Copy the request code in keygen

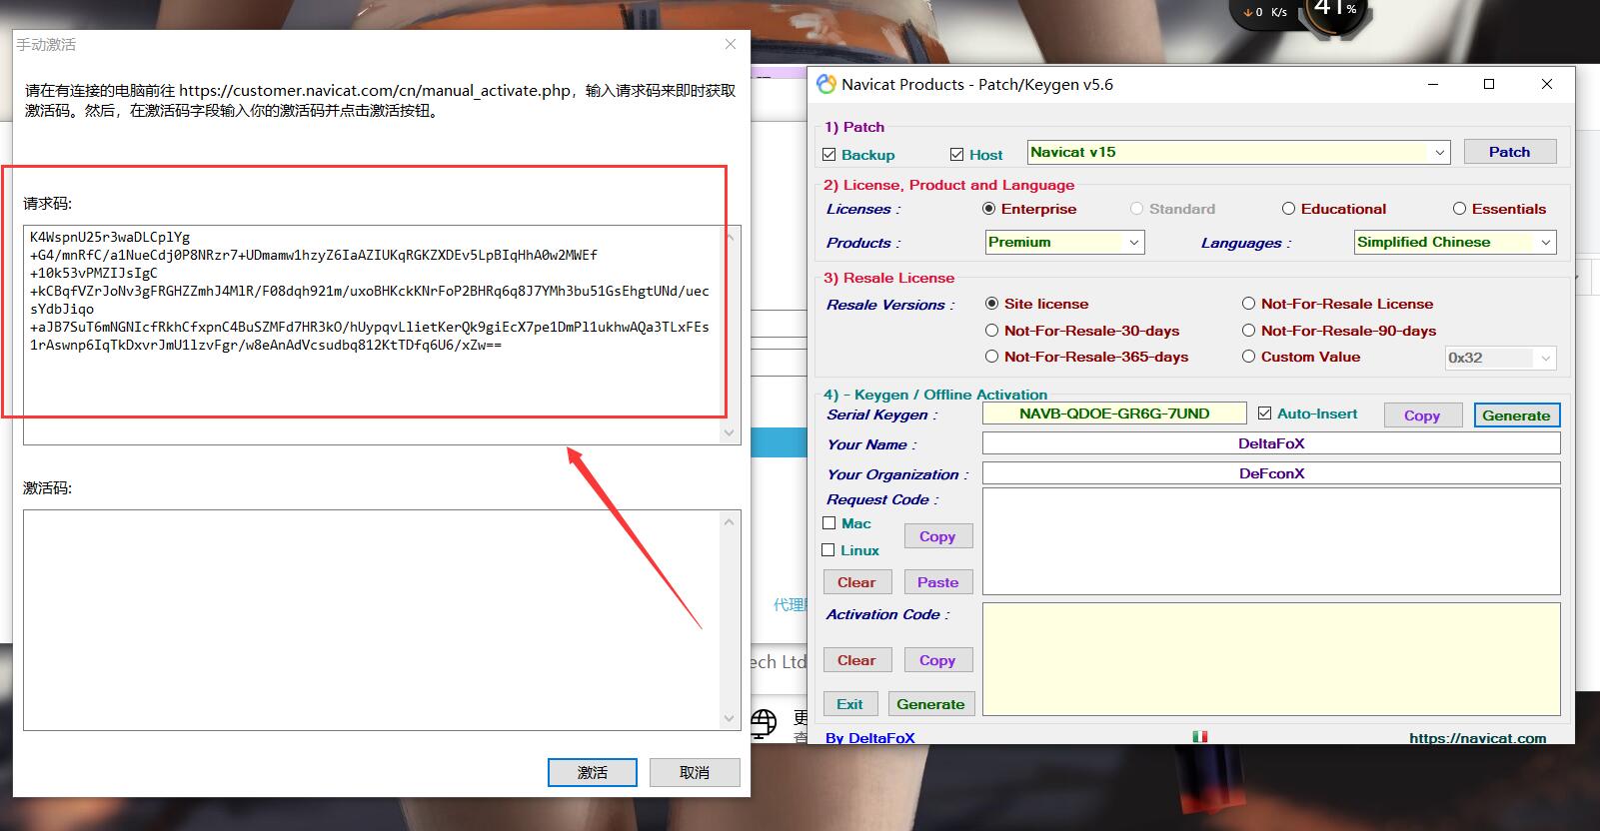coord(937,536)
